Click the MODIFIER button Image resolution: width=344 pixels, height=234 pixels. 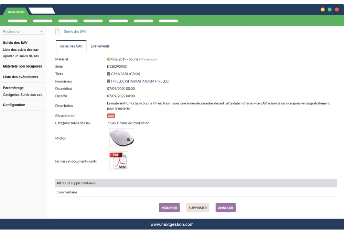(169, 208)
